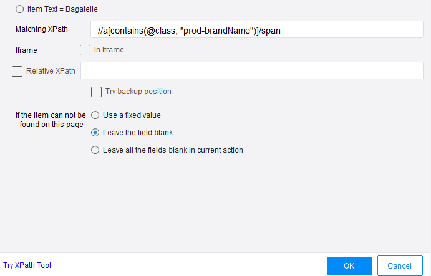Click the "In Iframe" label text
Viewport: 431px width, 276px height.
click(109, 50)
